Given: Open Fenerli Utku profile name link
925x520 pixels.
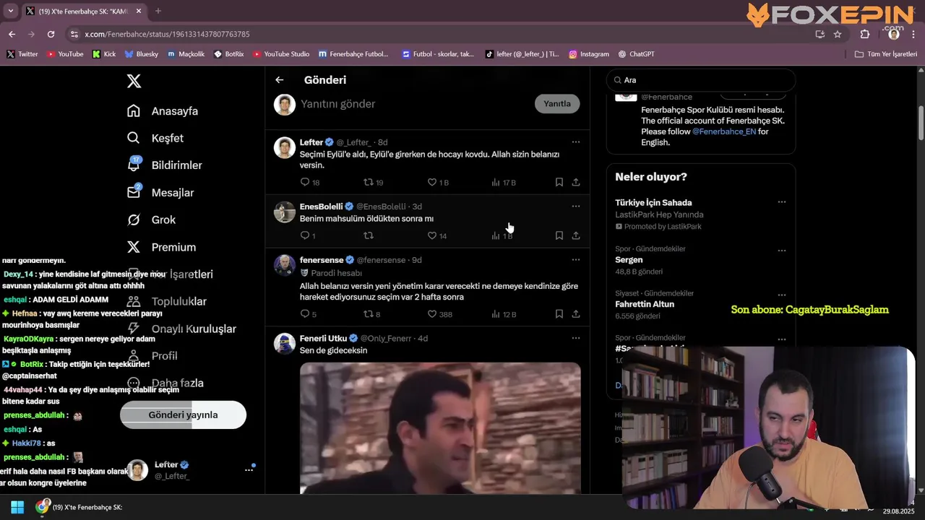Looking at the screenshot, I should pyautogui.click(x=324, y=338).
